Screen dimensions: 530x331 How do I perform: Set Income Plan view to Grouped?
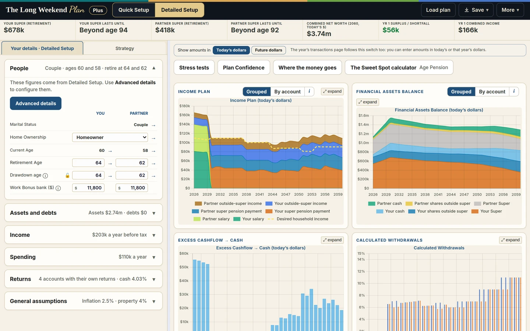pyautogui.click(x=257, y=92)
